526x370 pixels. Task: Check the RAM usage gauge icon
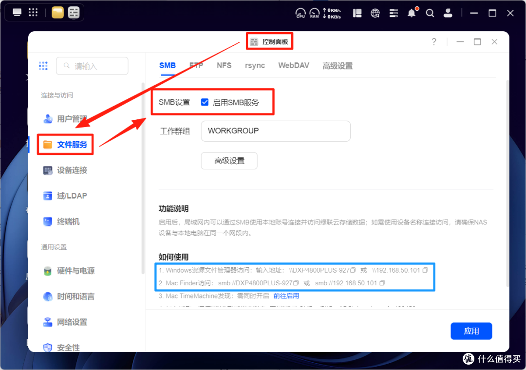coord(314,13)
